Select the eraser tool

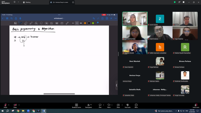(x=26, y=23)
